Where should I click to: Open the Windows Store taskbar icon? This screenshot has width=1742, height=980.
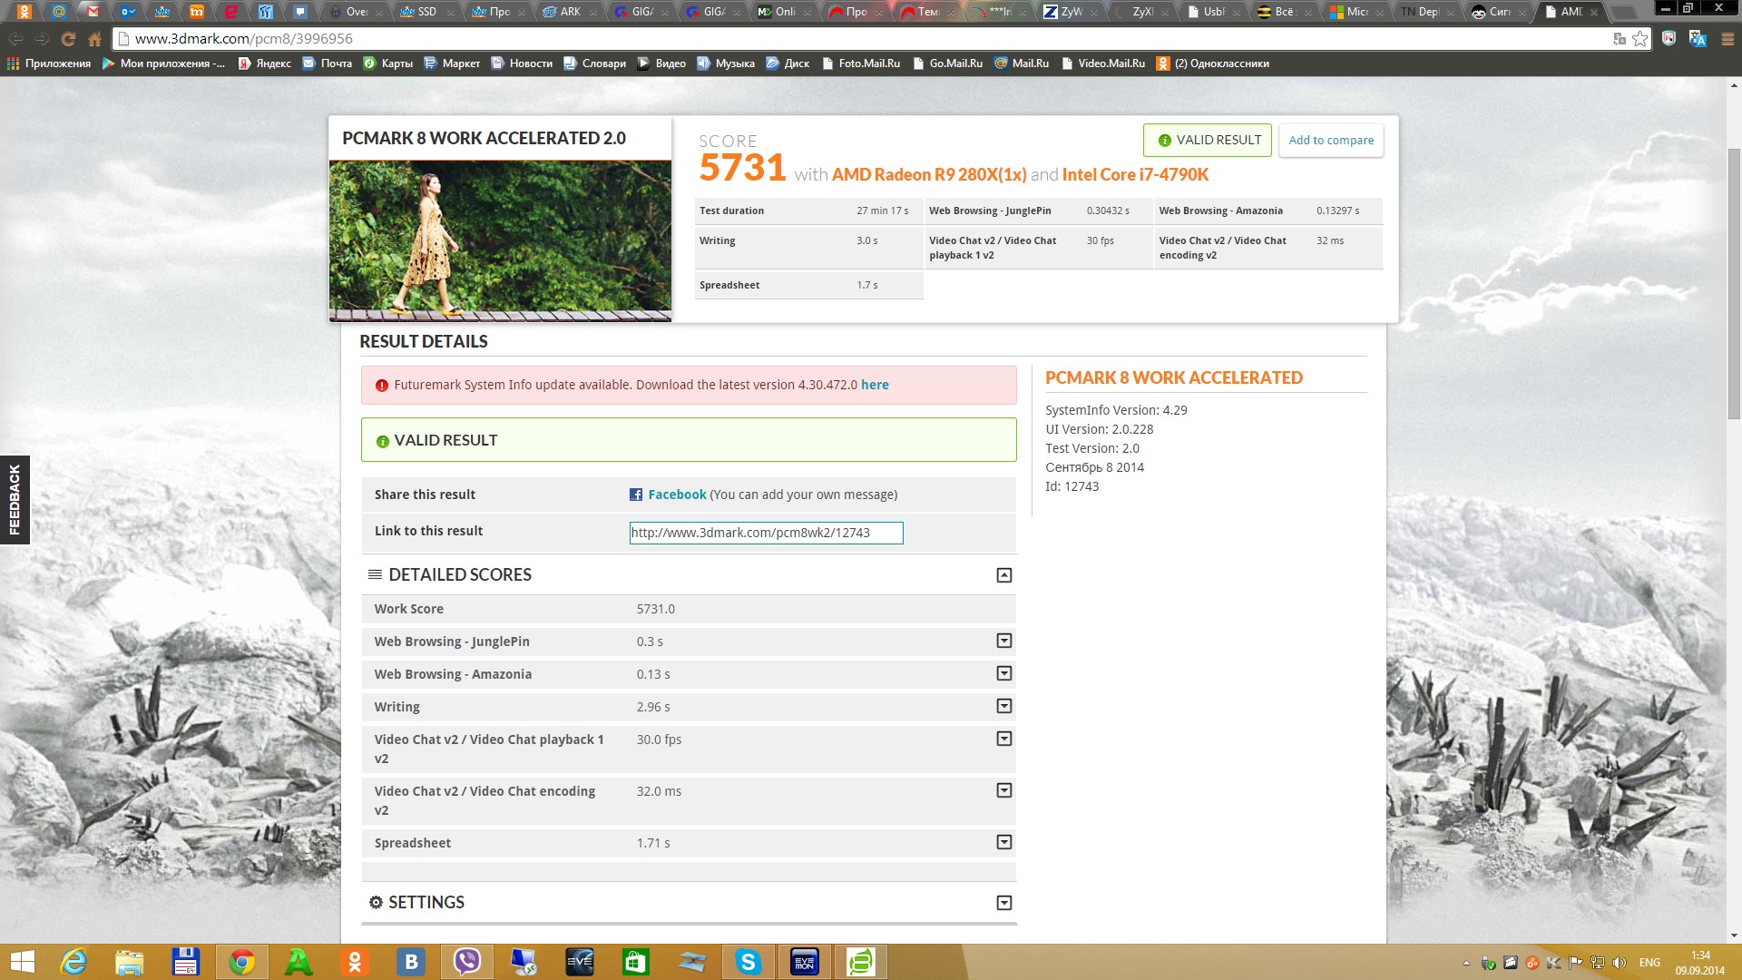pos(636,962)
